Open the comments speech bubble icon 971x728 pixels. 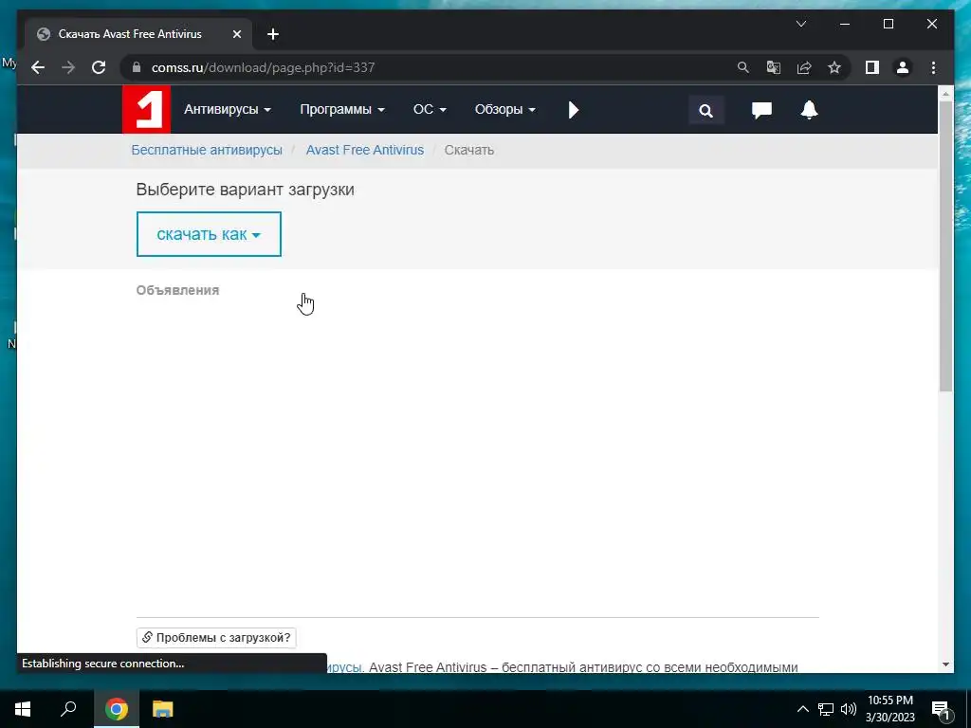(x=761, y=110)
